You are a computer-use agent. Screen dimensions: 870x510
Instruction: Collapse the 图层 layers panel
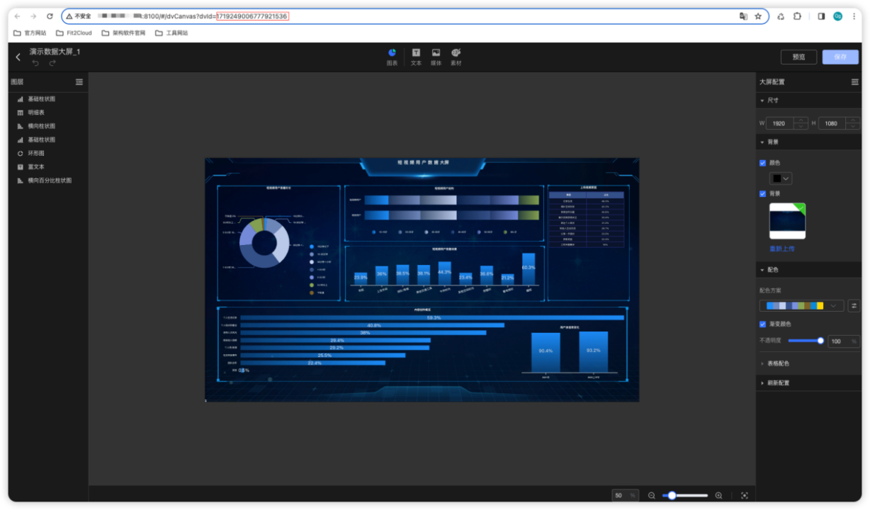click(79, 82)
